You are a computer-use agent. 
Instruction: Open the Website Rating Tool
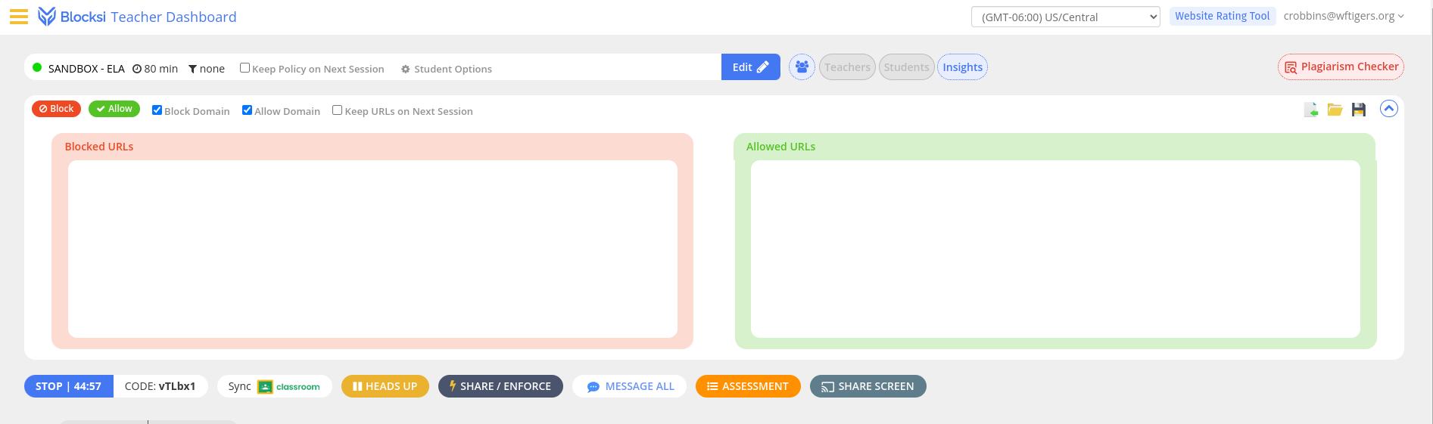1222,16
